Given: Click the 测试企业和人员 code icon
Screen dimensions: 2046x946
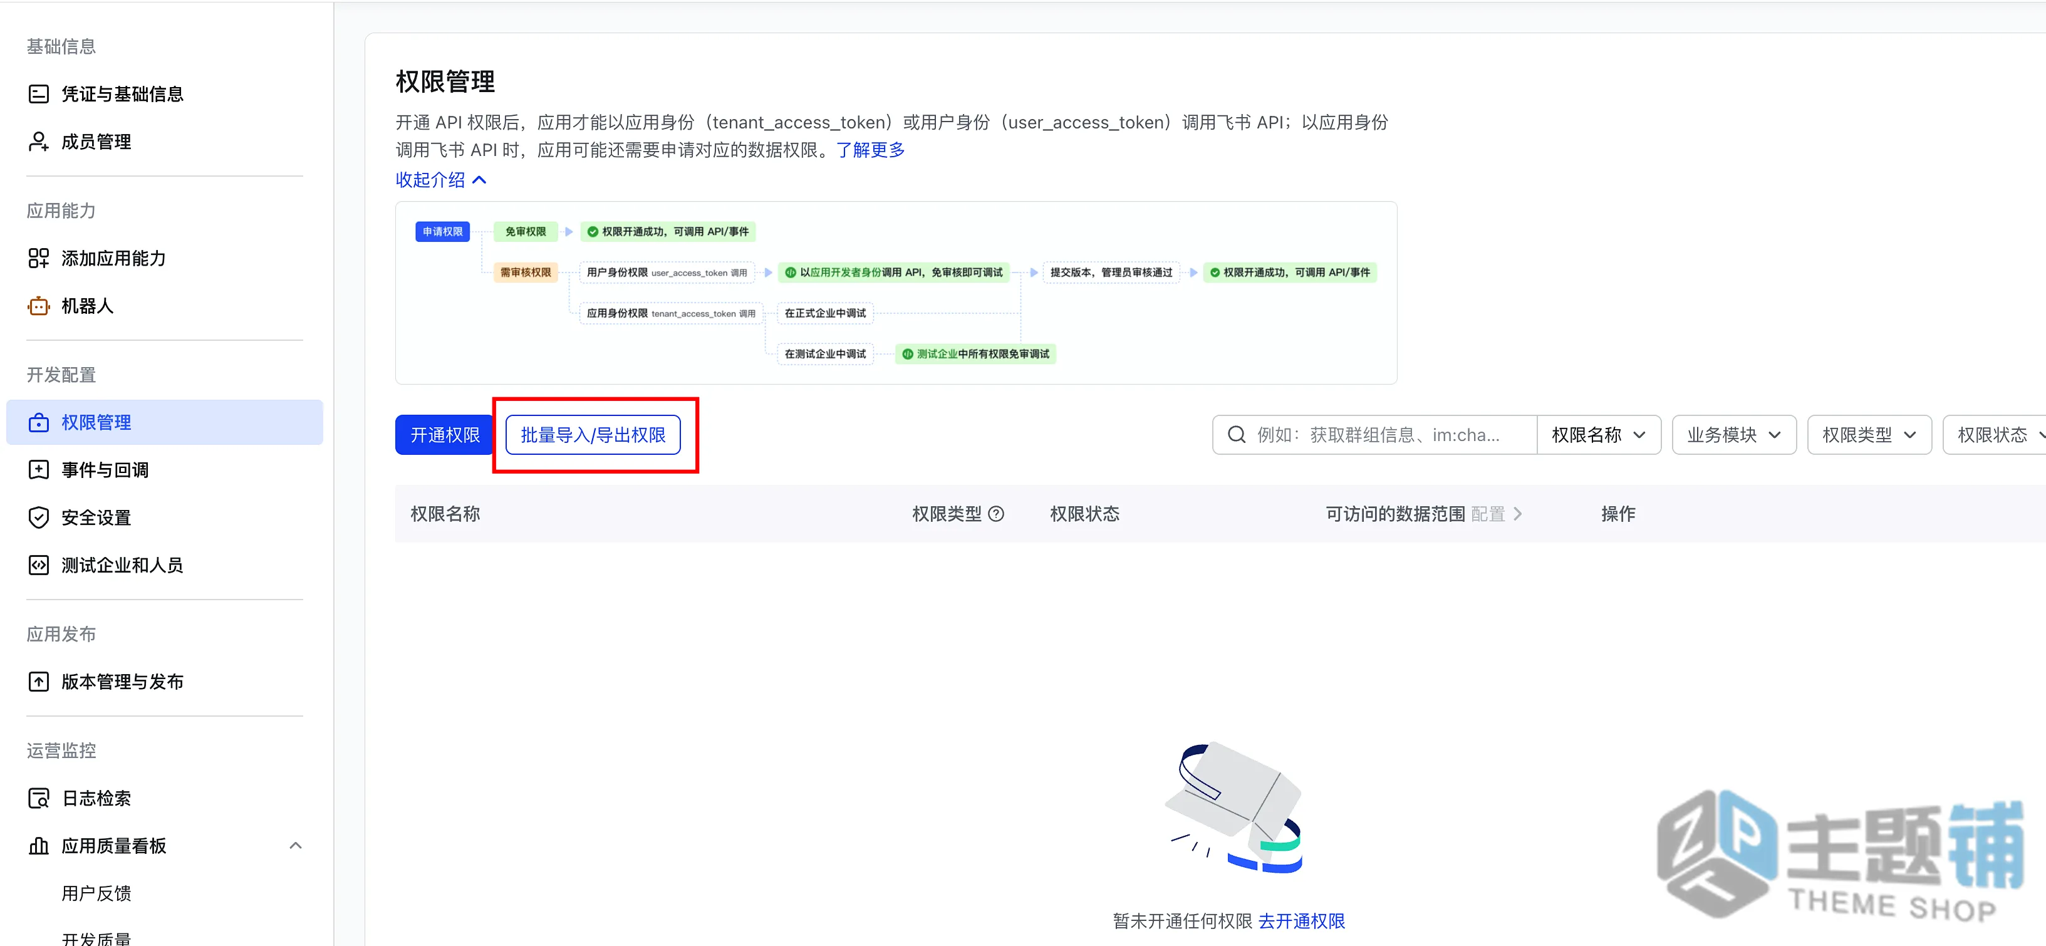Looking at the screenshot, I should pos(38,566).
